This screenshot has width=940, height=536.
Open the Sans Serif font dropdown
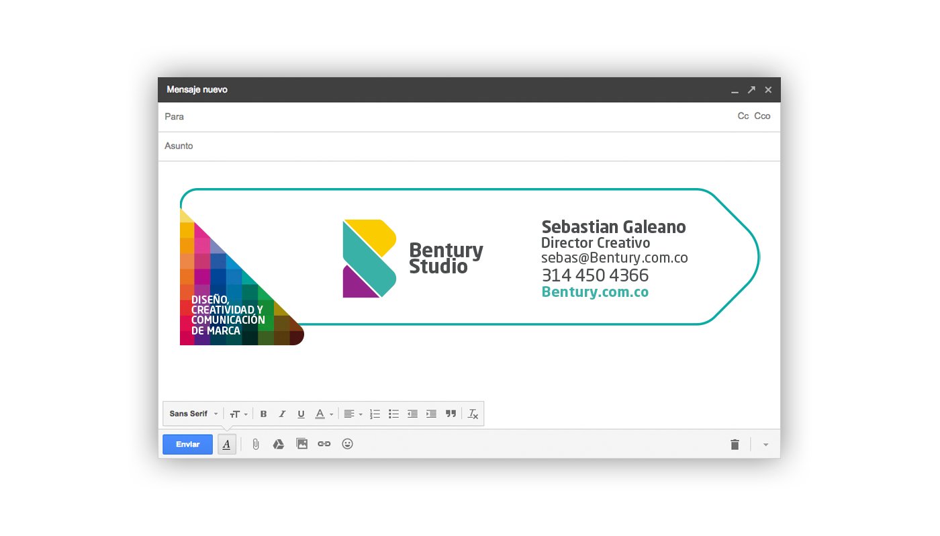pos(193,414)
